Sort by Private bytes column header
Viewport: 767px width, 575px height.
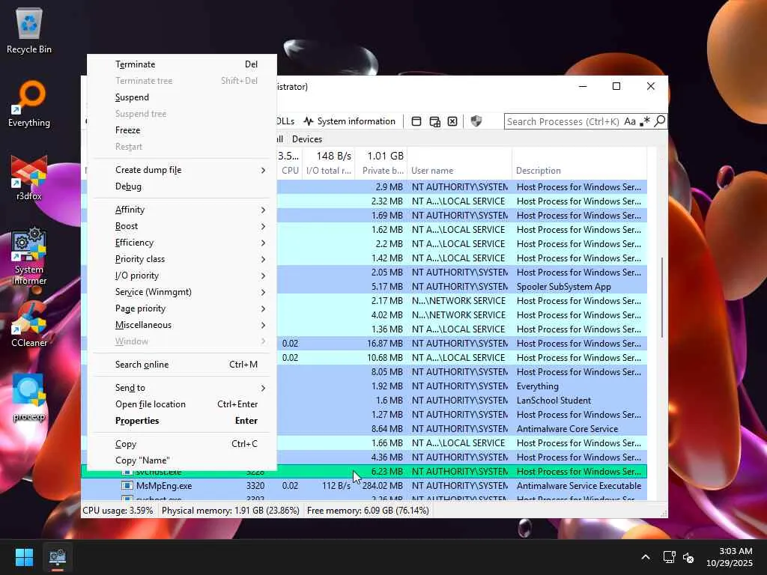381,171
